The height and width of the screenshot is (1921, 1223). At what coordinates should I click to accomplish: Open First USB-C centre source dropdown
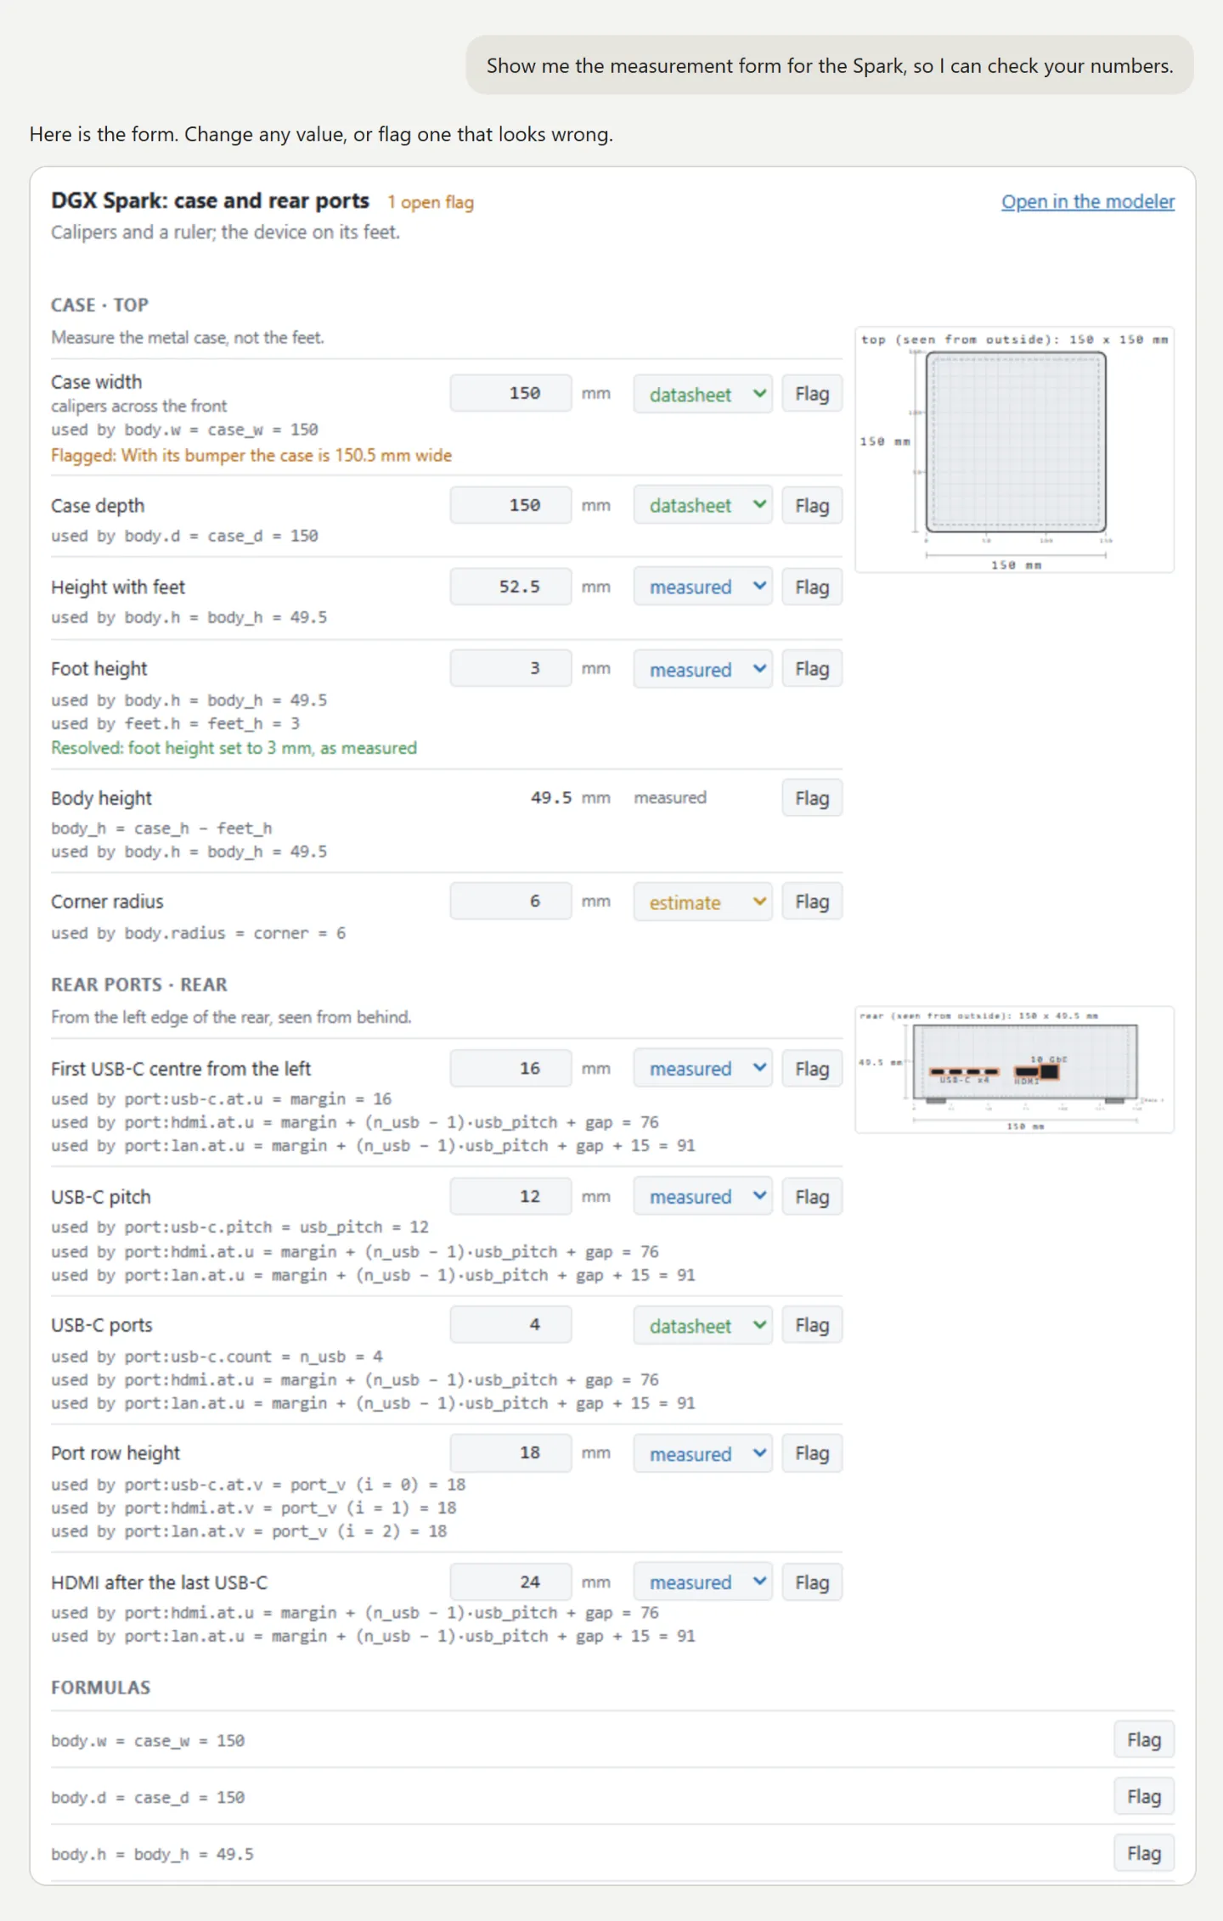[702, 1068]
